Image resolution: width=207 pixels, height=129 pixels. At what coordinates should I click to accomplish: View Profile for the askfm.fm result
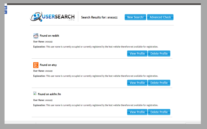pyautogui.click(x=137, y=112)
